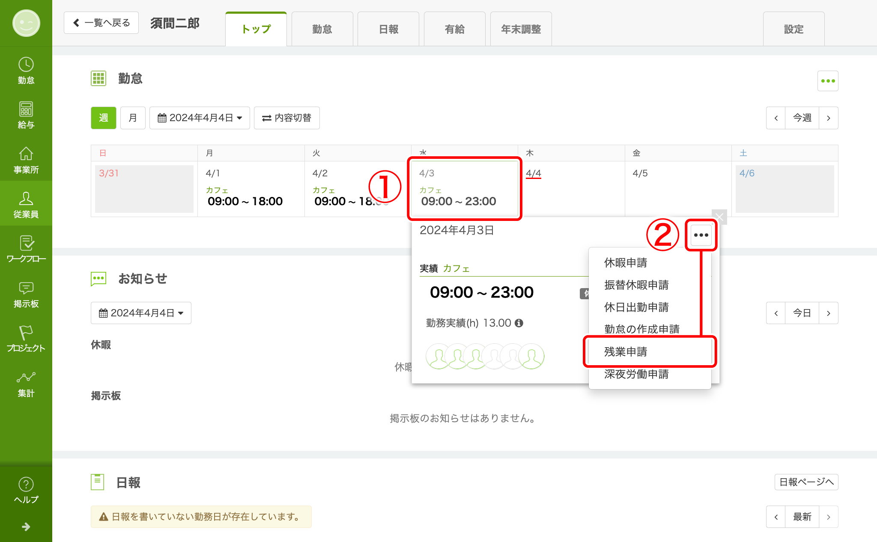
Task: Open the three-dot menu in the day popup
Action: (x=701, y=235)
